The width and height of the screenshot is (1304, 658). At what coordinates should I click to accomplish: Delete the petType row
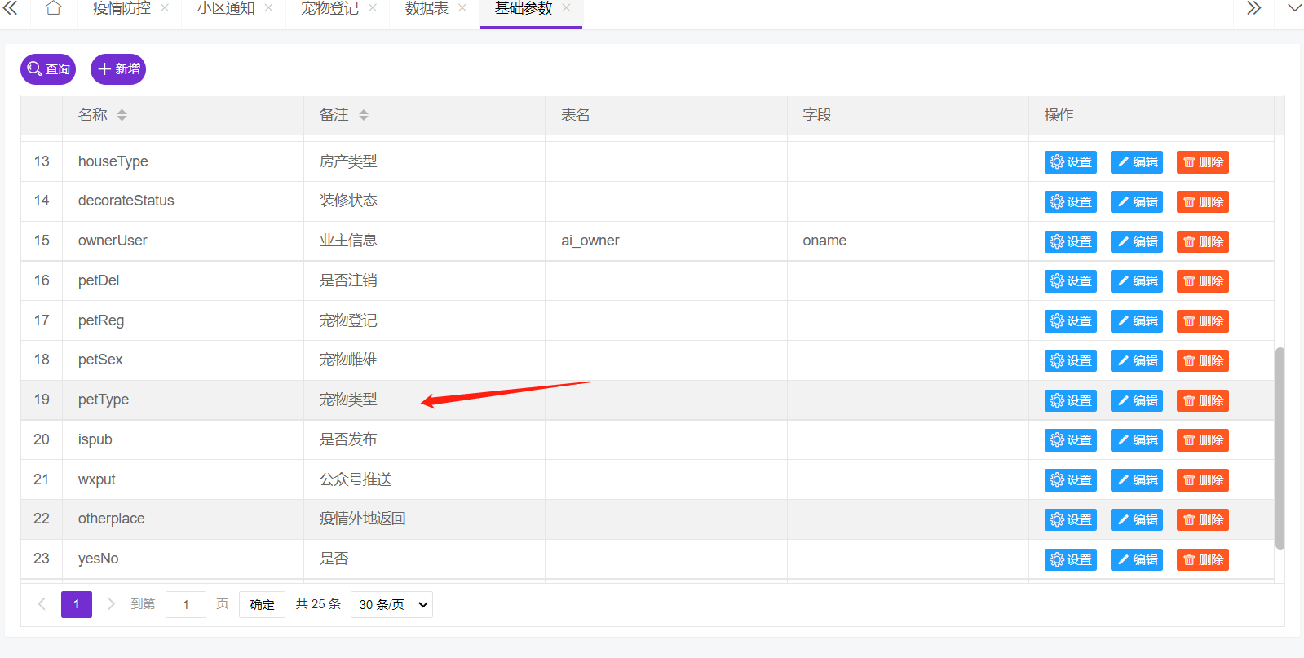tap(1203, 400)
